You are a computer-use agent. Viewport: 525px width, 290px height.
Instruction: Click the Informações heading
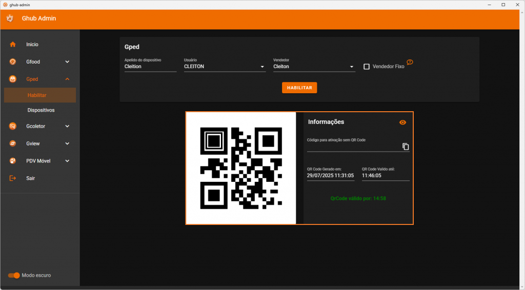tap(326, 122)
